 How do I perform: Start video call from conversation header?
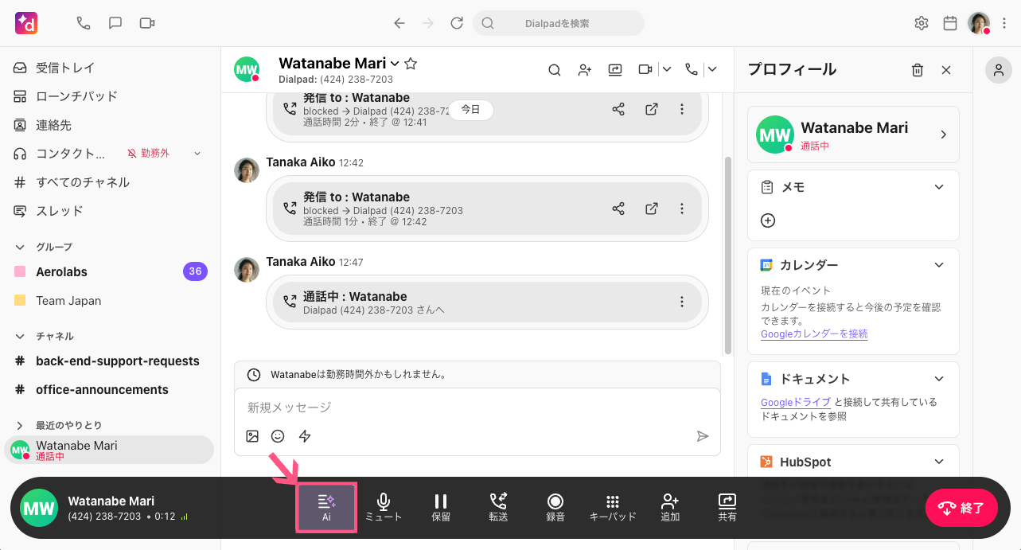645,69
